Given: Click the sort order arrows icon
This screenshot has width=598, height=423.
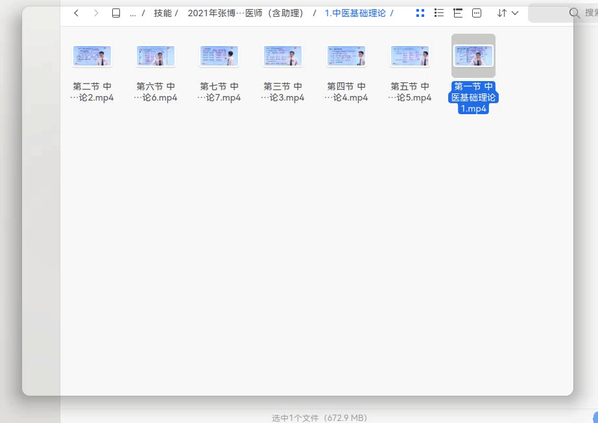Looking at the screenshot, I should [x=502, y=14].
